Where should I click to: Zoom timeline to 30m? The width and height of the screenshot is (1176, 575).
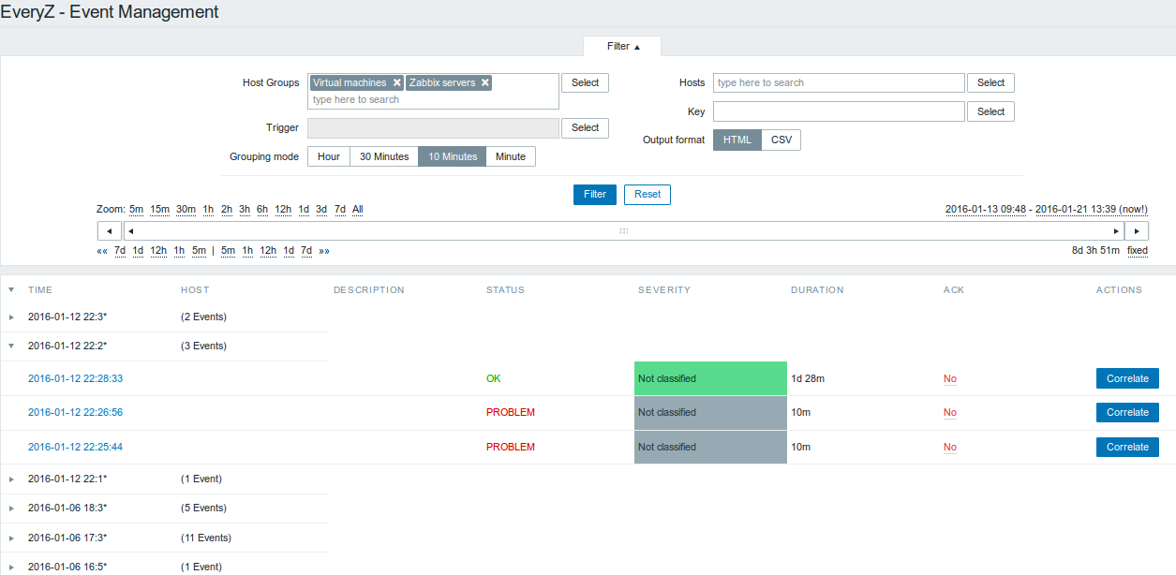[x=186, y=210]
